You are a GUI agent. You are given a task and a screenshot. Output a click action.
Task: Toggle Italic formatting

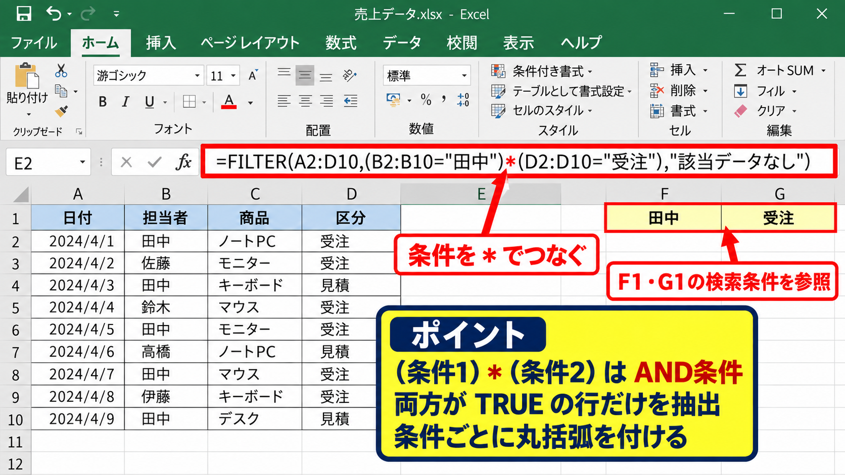126,102
